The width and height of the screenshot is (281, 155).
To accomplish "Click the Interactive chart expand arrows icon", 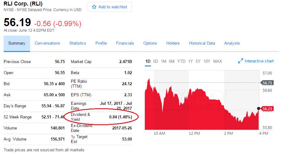I will coord(241,61).
